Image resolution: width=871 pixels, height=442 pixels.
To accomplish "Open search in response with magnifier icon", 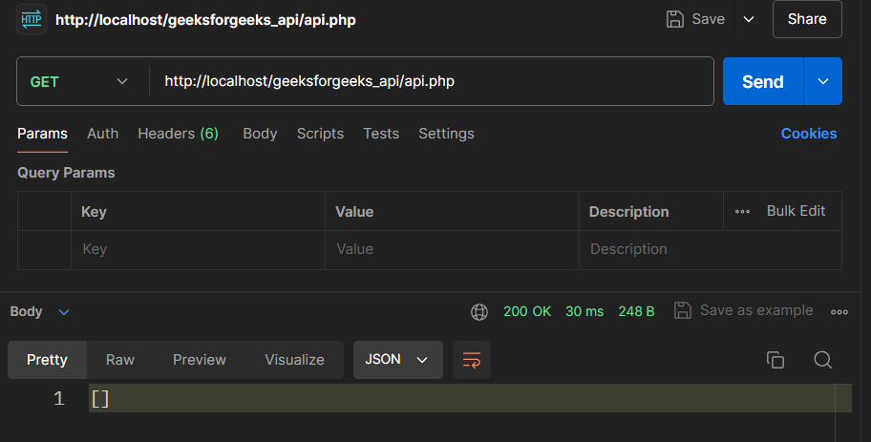I will click(x=822, y=360).
